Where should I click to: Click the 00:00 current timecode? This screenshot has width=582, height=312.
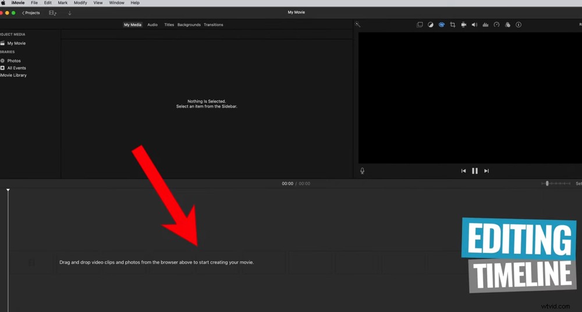click(x=288, y=184)
